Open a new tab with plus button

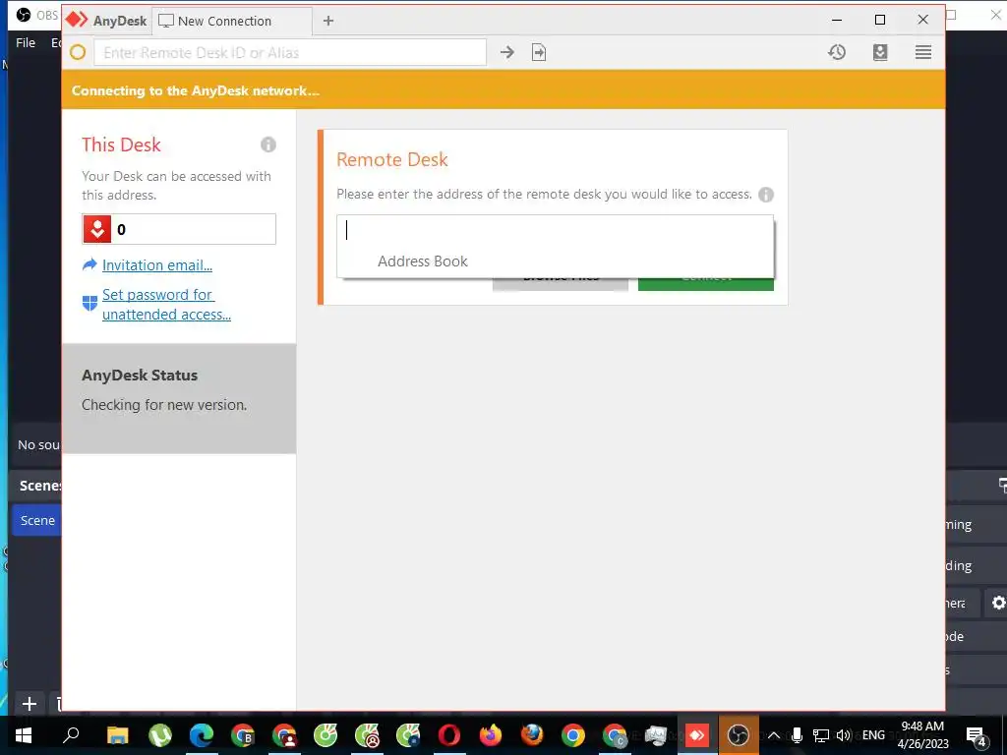coord(328,21)
